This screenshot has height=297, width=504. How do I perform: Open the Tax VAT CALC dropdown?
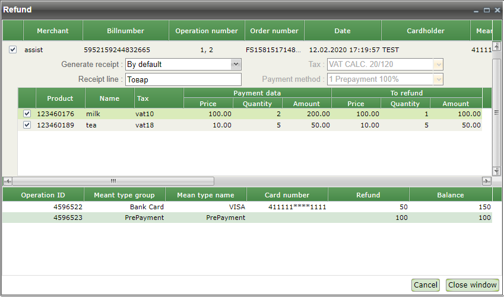tap(438, 64)
